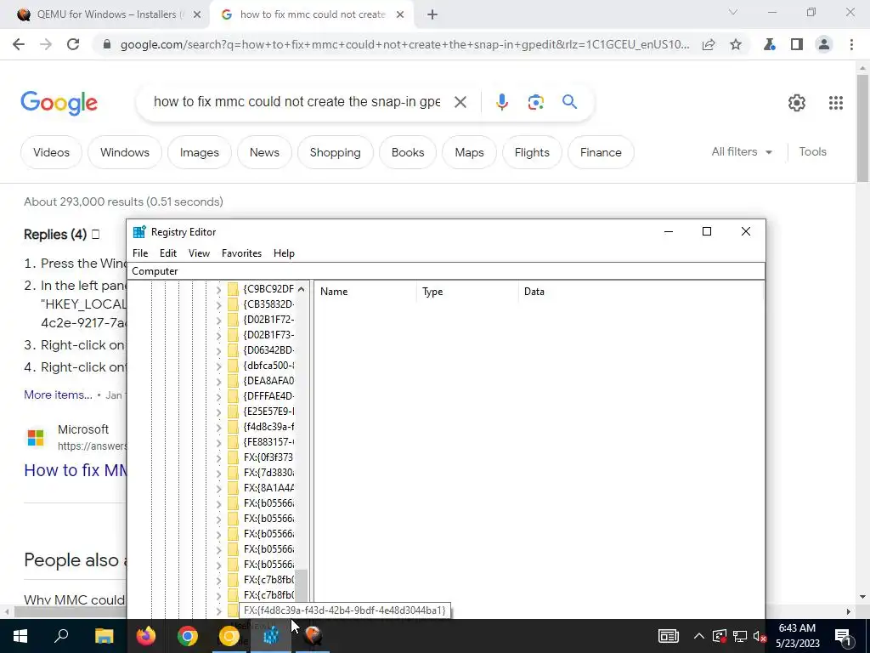Reload the Google search page
Viewport: 870px width, 653px height.
(73, 44)
